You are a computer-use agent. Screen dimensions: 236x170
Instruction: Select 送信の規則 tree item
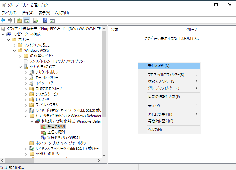click(x=56, y=132)
